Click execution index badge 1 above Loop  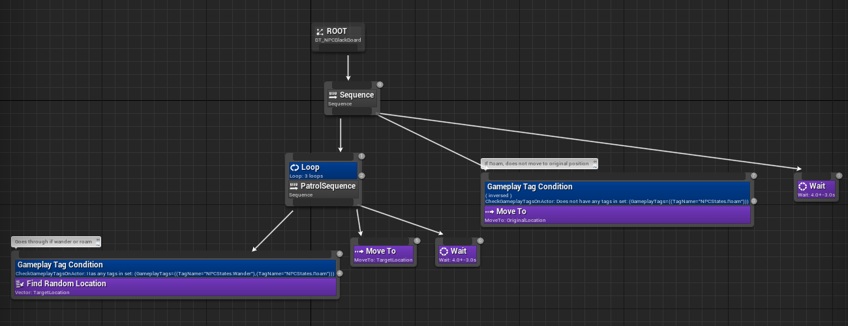[361, 156]
